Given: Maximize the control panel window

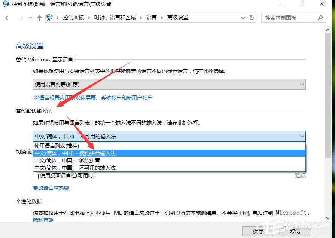Looking at the screenshot, I should 302,4.
